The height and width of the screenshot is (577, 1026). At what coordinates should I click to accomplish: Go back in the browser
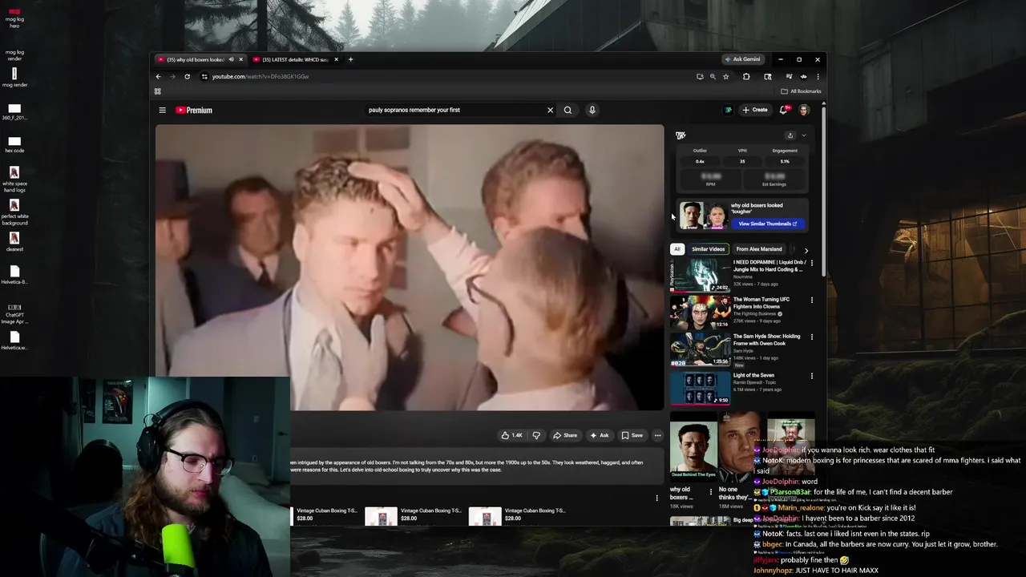click(158, 76)
